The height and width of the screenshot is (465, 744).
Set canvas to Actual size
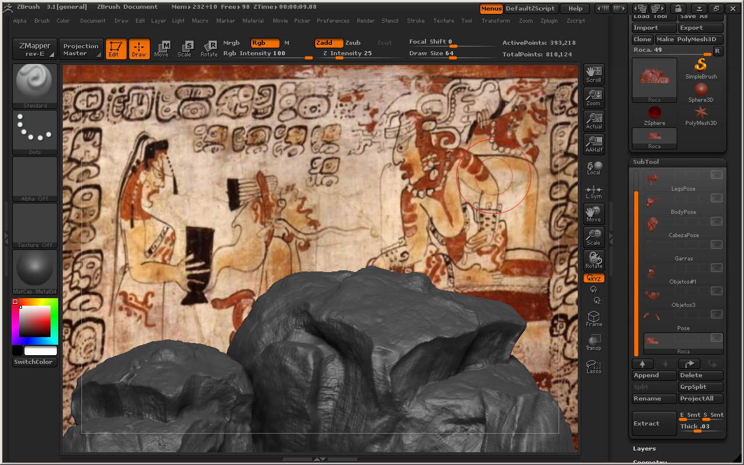(x=593, y=120)
